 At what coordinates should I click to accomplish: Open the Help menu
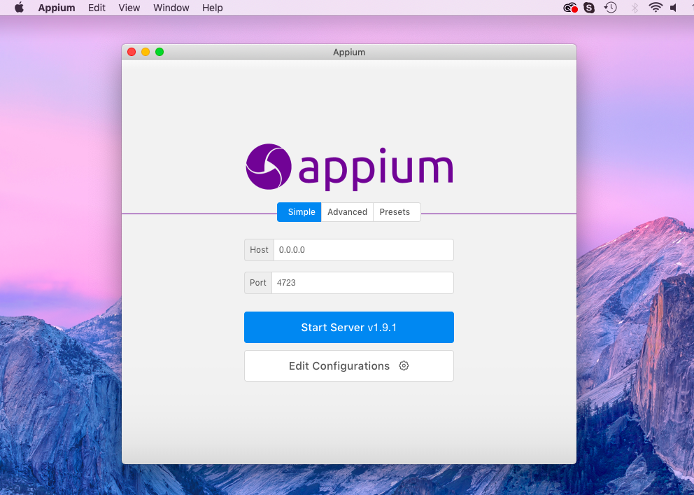click(x=213, y=8)
